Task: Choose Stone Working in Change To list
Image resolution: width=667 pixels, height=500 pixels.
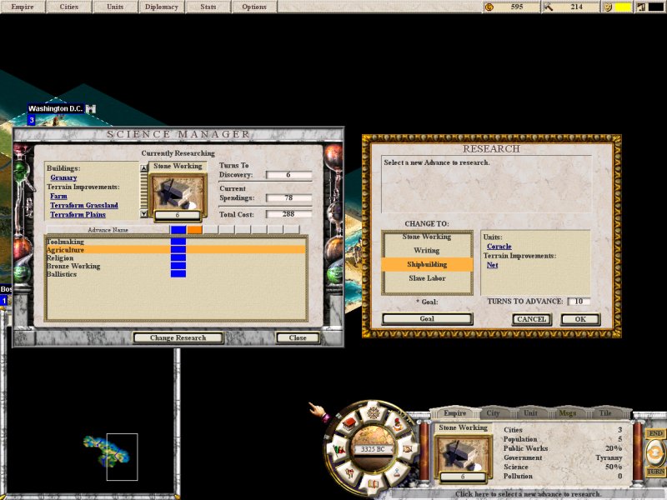Action: pyautogui.click(x=427, y=237)
